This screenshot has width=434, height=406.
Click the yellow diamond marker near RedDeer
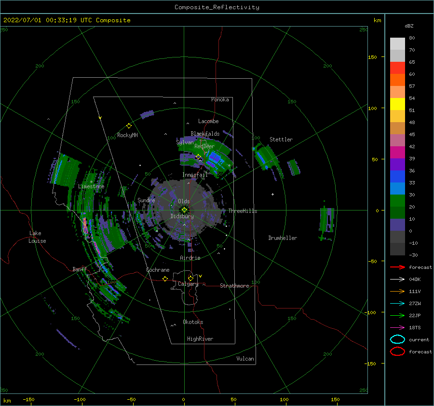198,157
